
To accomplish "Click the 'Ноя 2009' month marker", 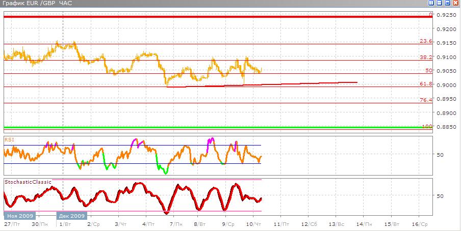I will [x=17, y=216].
